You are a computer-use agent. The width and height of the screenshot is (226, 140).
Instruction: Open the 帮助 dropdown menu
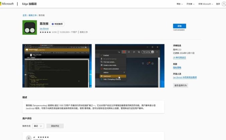(x=180, y=4)
